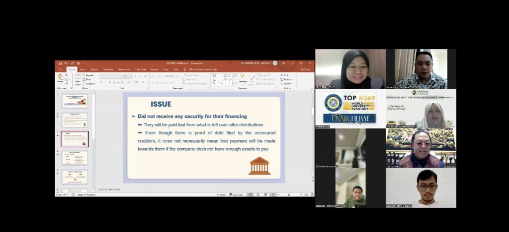Click the 'Click to add notes' area

click(x=109, y=189)
